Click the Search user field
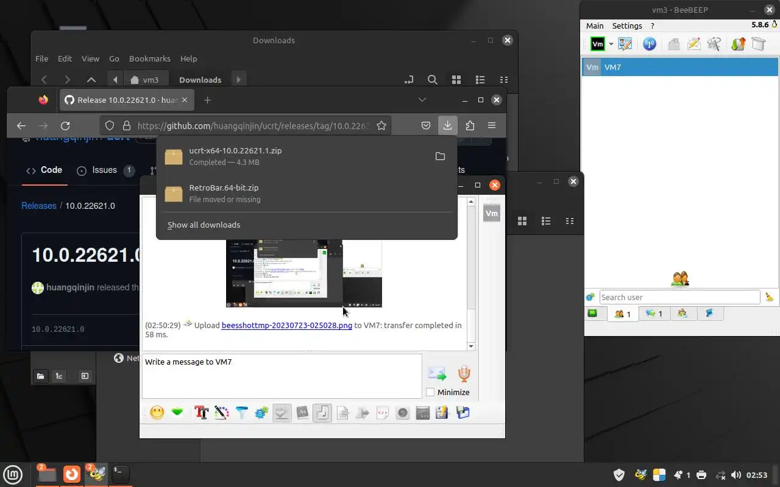The width and height of the screenshot is (780, 487). coord(679,297)
